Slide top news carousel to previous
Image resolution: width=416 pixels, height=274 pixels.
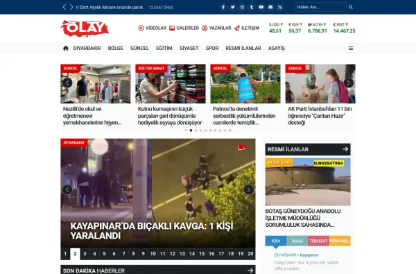[67, 83]
